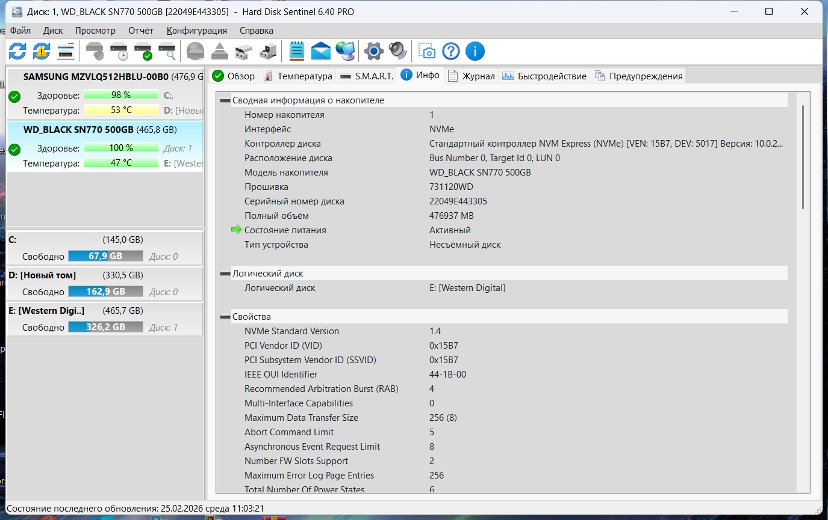The image size is (828, 520).
Task: Open the Конфигурация menu
Action: click(197, 30)
